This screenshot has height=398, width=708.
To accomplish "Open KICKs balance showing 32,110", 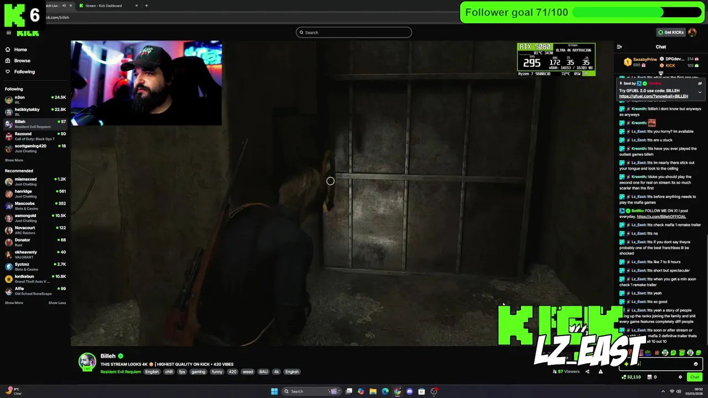I will [631, 377].
